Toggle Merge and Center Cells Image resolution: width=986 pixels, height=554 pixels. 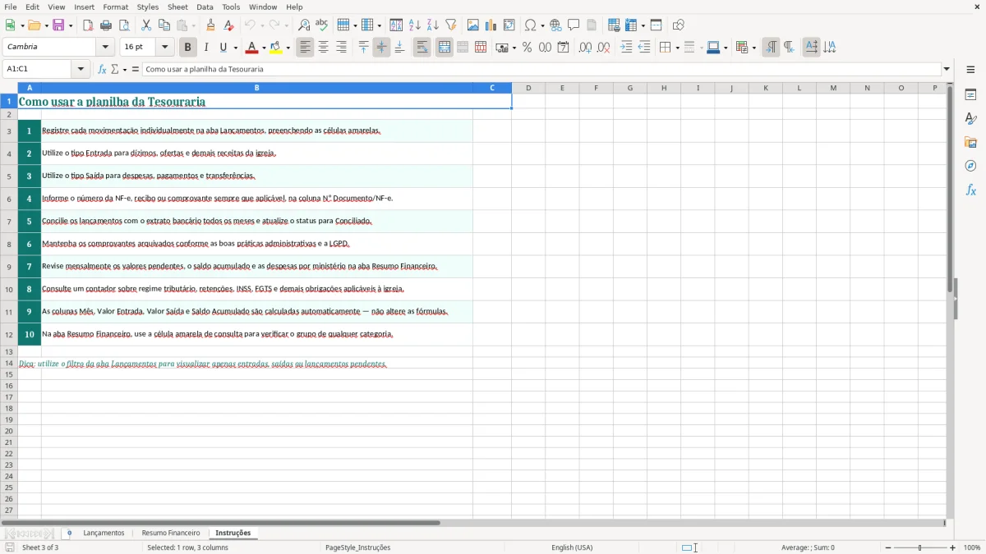445,48
